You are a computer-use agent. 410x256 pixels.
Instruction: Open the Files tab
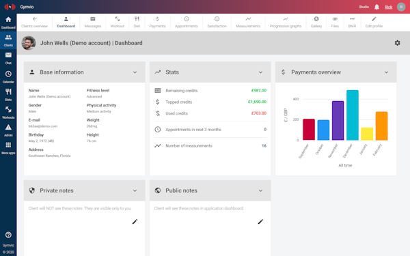(335, 23)
